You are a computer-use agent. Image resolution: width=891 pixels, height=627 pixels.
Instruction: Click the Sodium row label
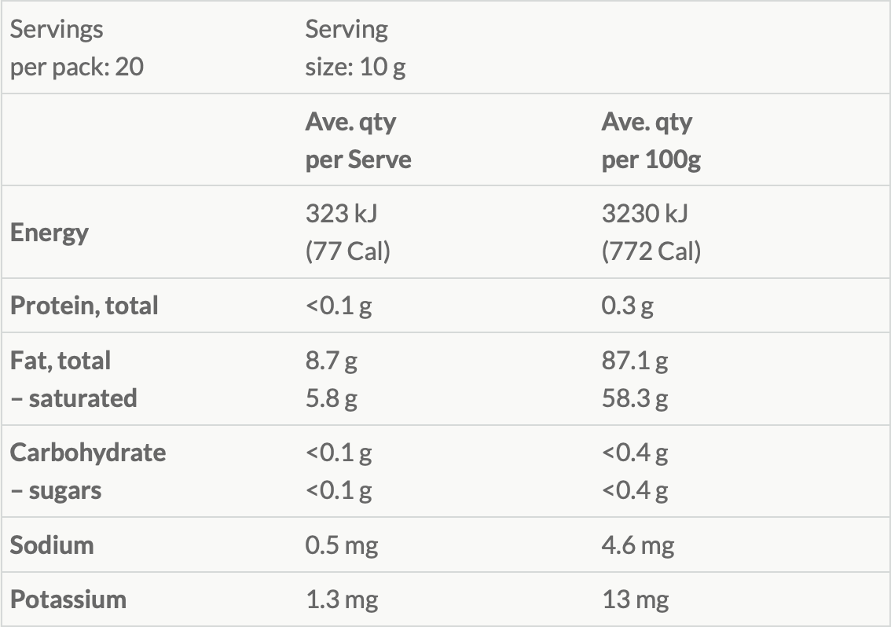52,545
